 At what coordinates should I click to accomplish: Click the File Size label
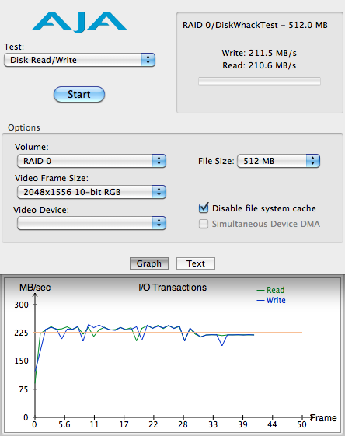[216, 161]
